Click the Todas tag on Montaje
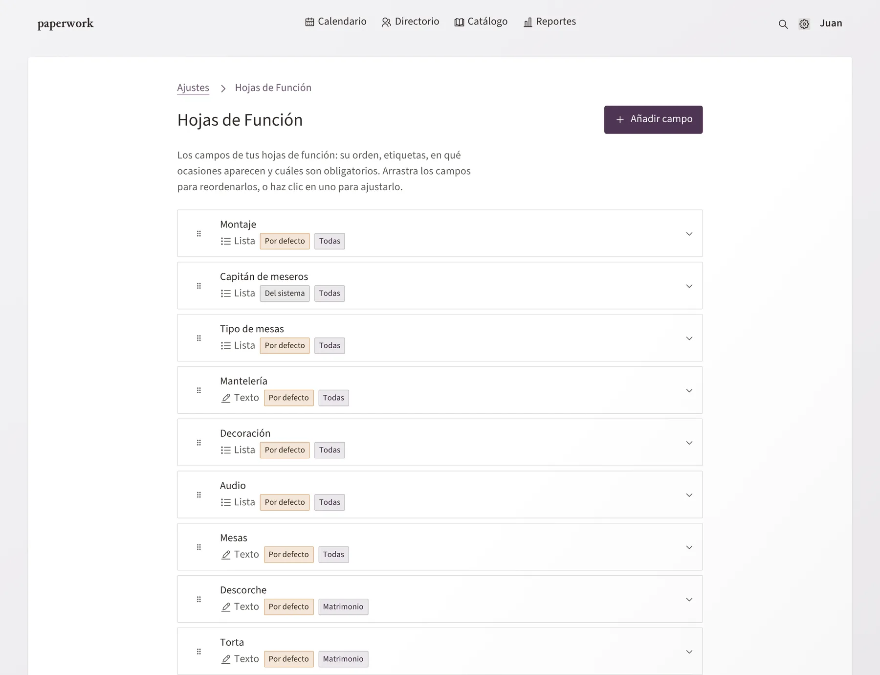880x675 pixels. point(330,241)
